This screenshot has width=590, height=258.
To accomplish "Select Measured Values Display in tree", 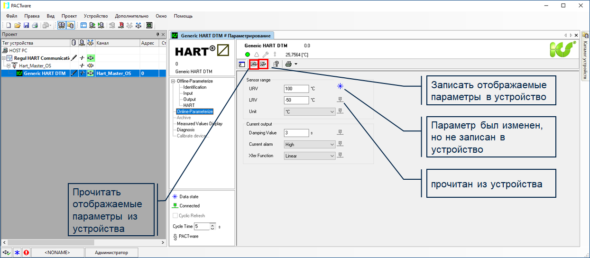I will (199, 124).
